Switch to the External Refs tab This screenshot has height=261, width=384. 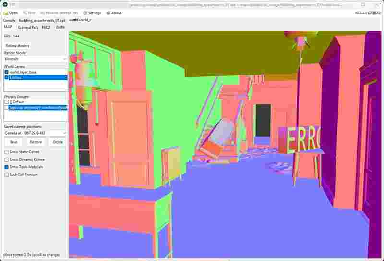click(x=28, y=28)
